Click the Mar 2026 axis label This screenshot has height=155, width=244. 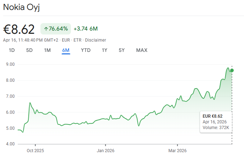(x=177, y=151)
